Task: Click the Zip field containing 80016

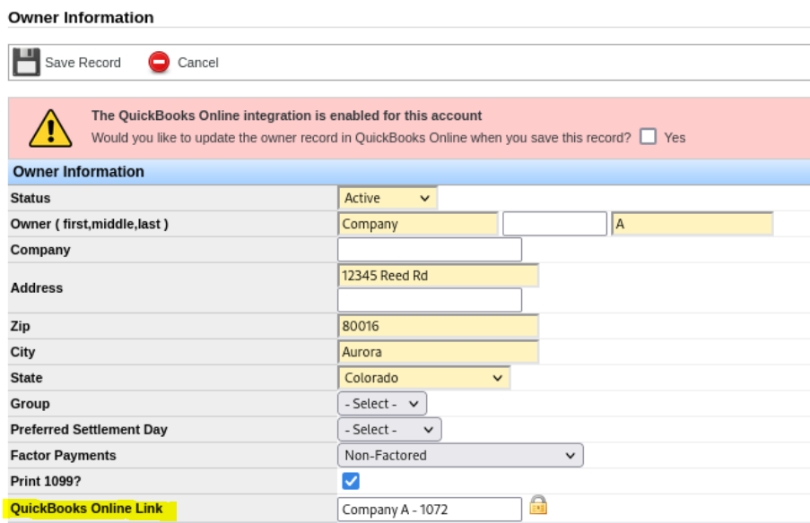Action: 439,326
